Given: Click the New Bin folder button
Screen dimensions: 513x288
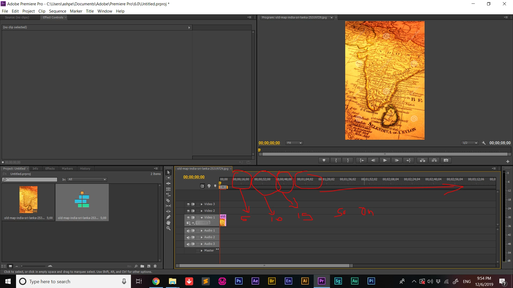Looking at the screenshot, I should click(x=142, y=266).
